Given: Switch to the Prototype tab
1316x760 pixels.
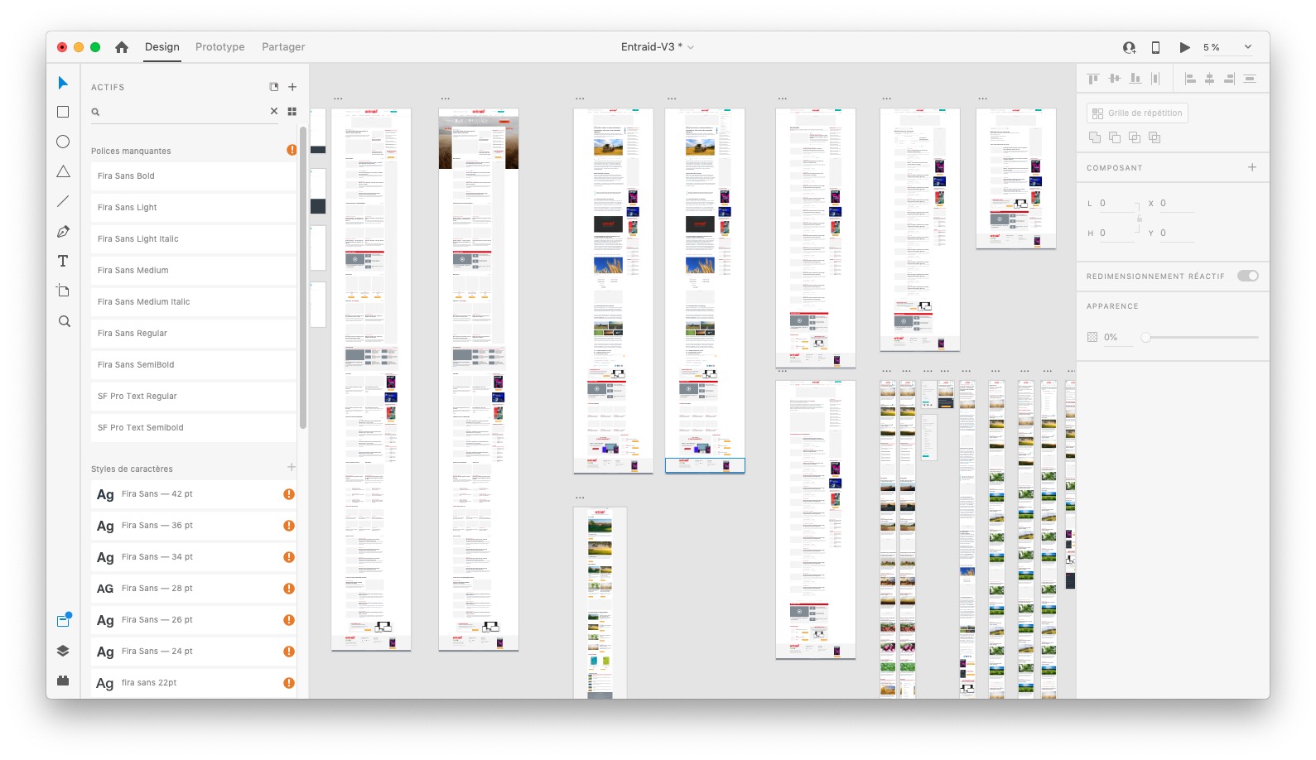Looking at the screenshot, I should (x=220, y=47).
